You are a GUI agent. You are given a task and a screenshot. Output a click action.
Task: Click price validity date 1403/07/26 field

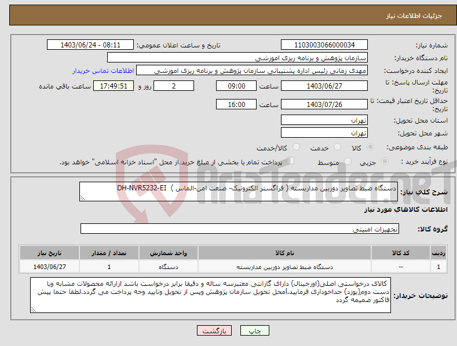(324, 104)
